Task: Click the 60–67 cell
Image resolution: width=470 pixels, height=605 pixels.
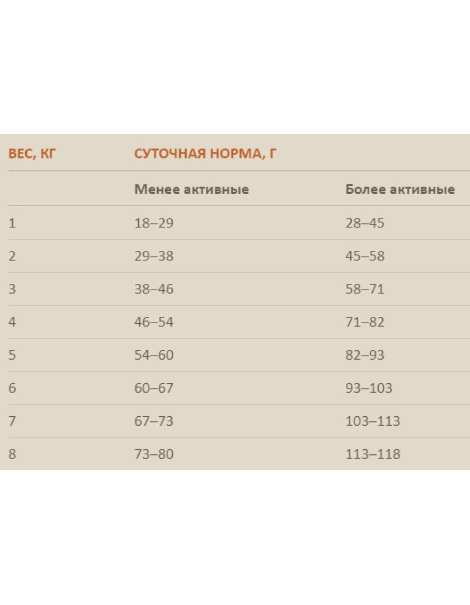Action: point(154,388)
